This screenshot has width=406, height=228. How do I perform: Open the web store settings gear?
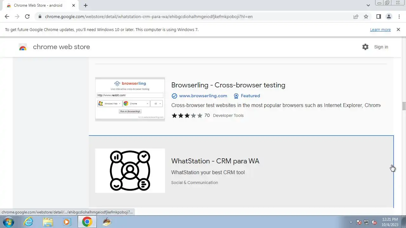click(x=365, y=47)
